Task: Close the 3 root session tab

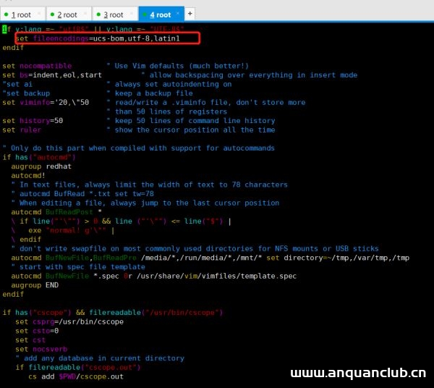Action: point(131,14)
